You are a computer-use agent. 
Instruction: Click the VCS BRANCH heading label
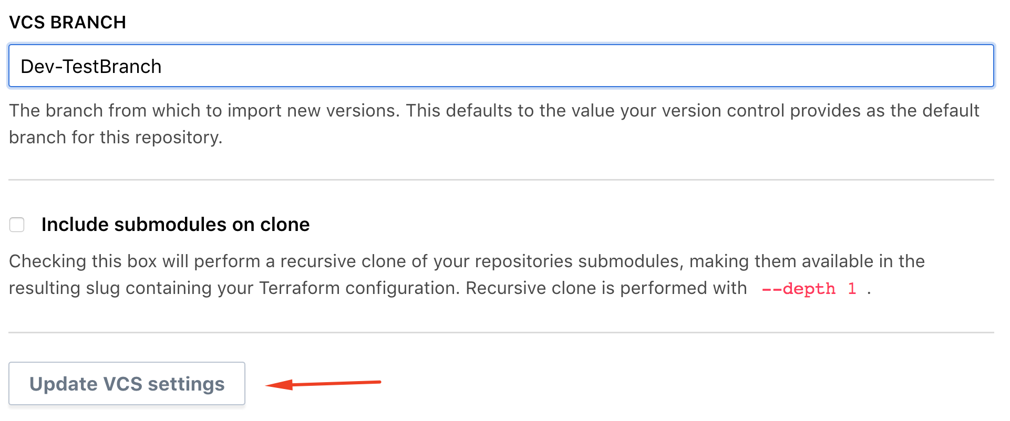68,23
